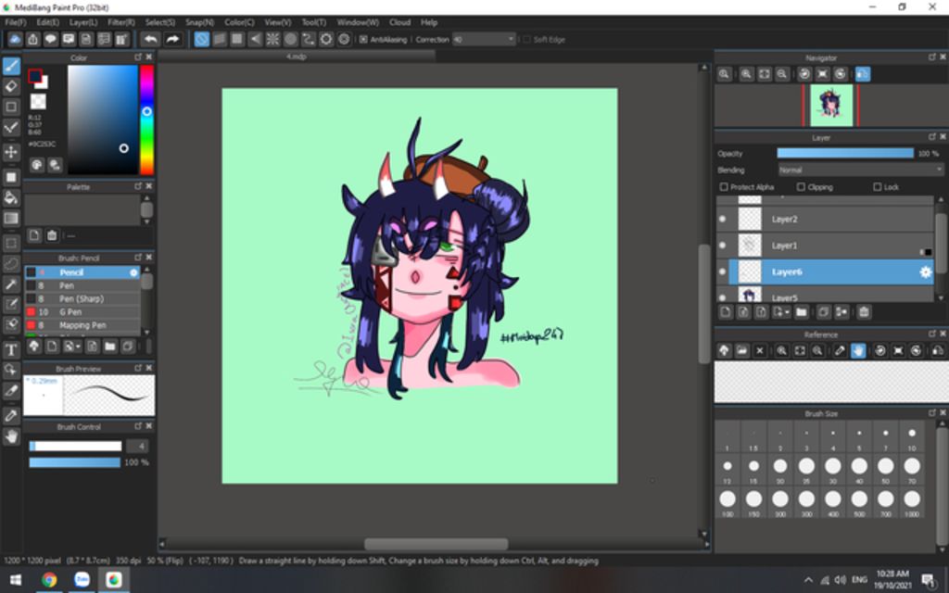Toggle the Soft Edge checkbox

point(526,39)
